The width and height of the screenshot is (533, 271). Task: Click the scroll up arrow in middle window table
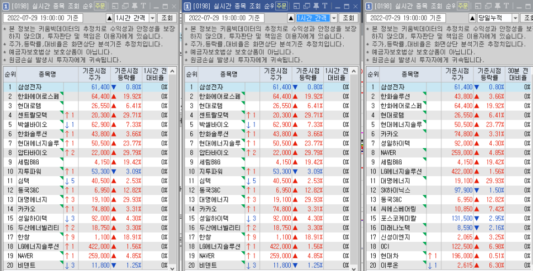354,71
